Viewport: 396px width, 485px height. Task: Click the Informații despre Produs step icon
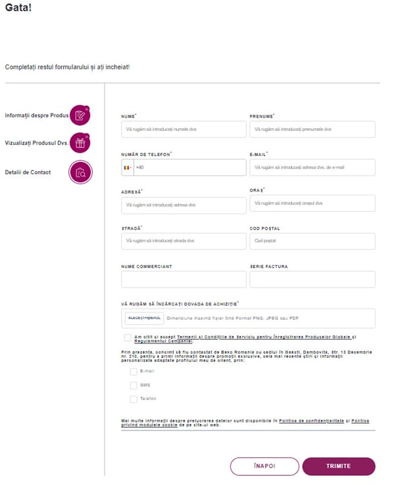click(80, 115)
